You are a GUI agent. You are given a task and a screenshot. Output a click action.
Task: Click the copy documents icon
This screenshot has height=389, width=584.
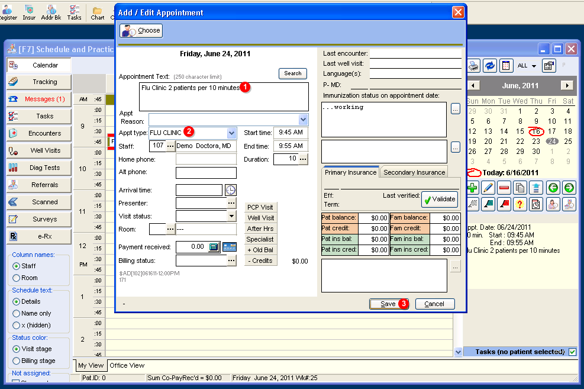click(520, 188)
